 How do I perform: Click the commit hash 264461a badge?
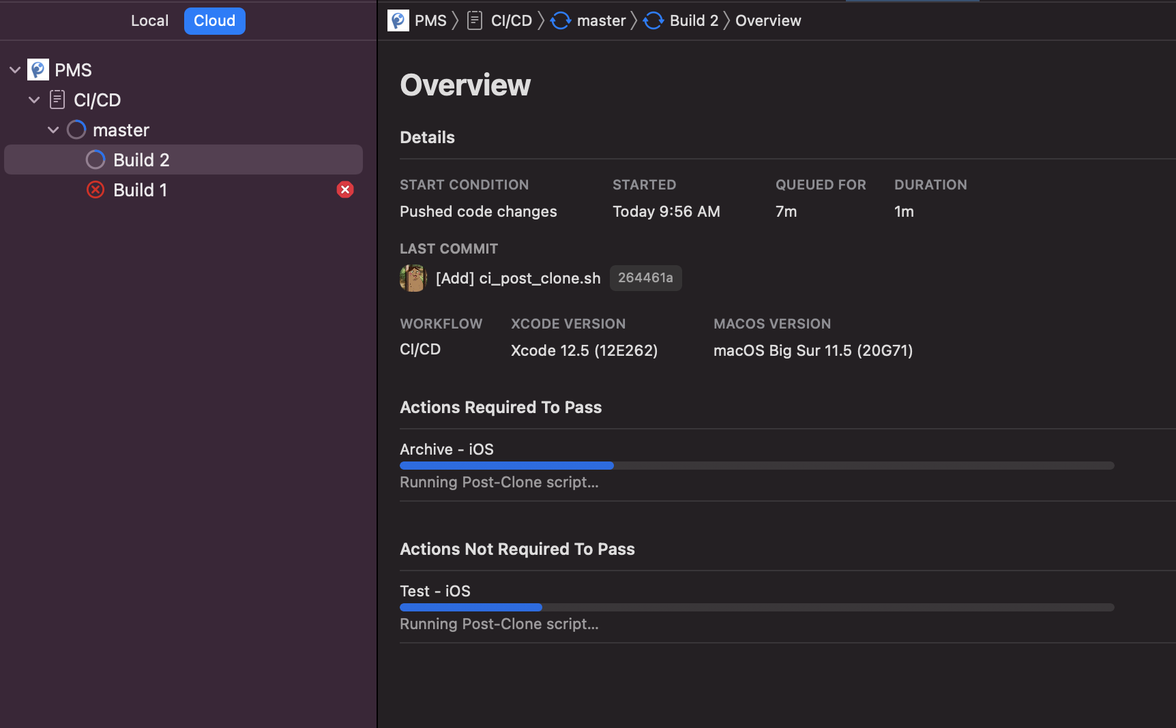click(645, 278)
